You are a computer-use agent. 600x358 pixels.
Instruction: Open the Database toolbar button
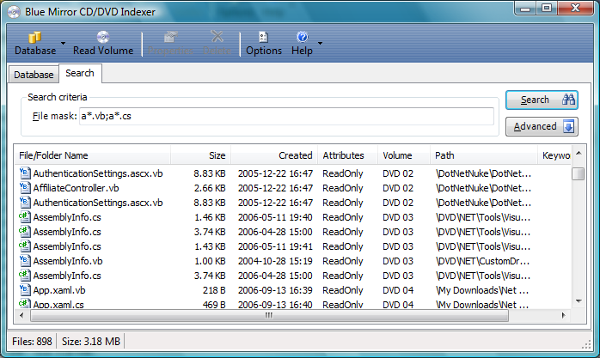[35, 43]
